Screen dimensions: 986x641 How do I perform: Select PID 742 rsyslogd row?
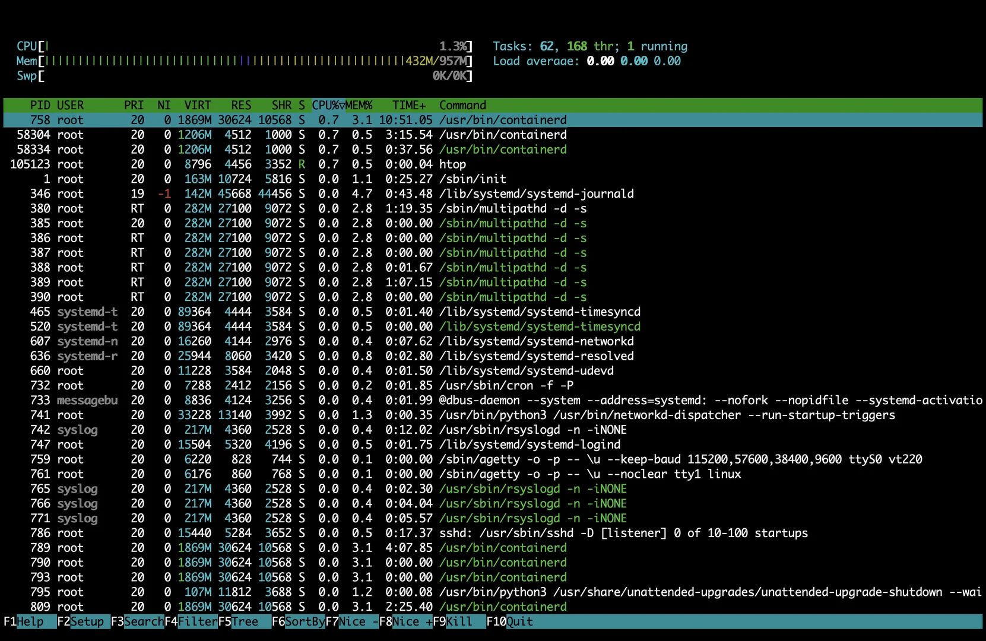point(493,430)
